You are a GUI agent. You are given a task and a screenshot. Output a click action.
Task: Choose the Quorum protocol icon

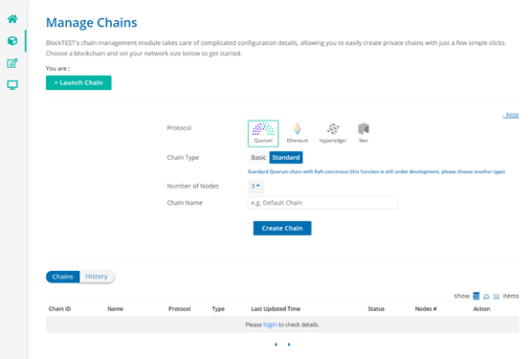point(263,133)
